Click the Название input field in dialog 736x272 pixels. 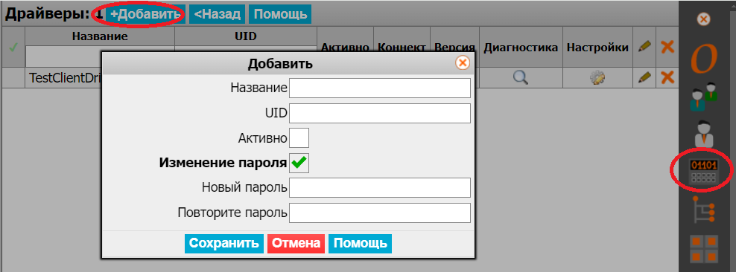[x=380, y=88]
